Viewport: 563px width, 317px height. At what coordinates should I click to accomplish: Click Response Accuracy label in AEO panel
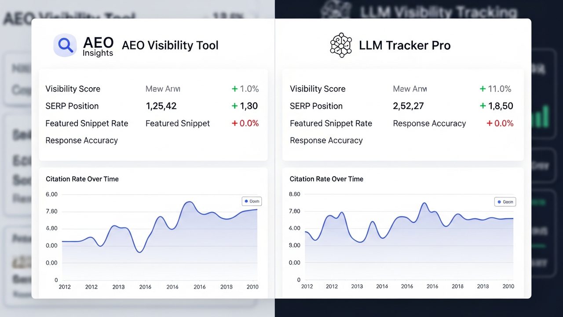point(82,140)
